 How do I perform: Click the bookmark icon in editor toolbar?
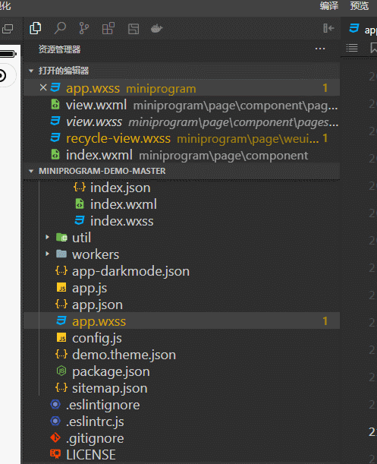[373, 48]
